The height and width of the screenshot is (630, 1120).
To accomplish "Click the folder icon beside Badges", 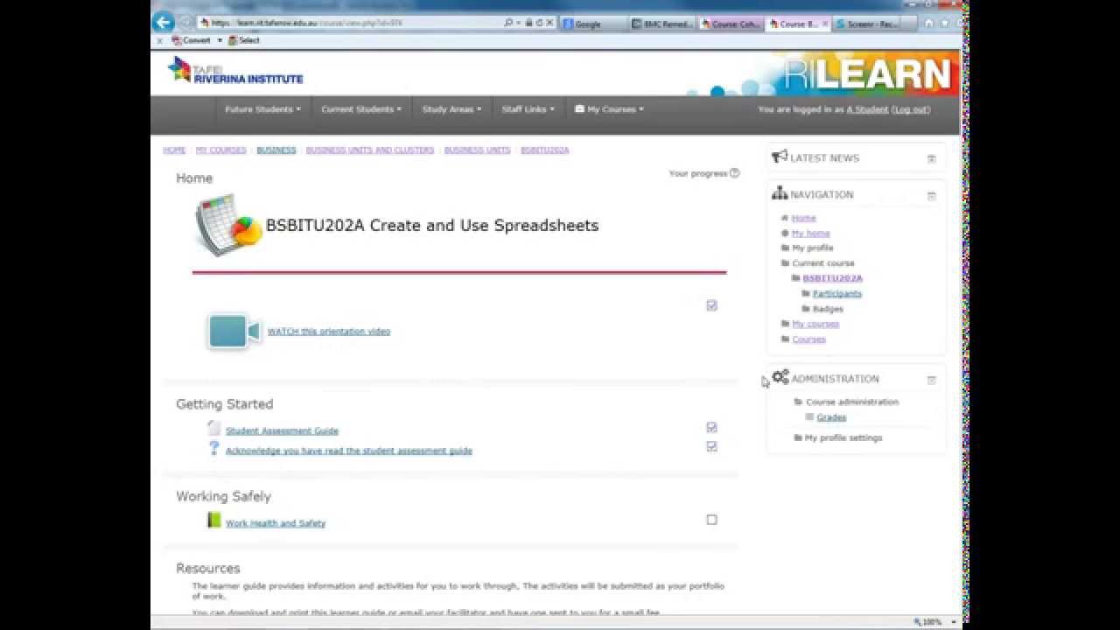I will (806, 309).
